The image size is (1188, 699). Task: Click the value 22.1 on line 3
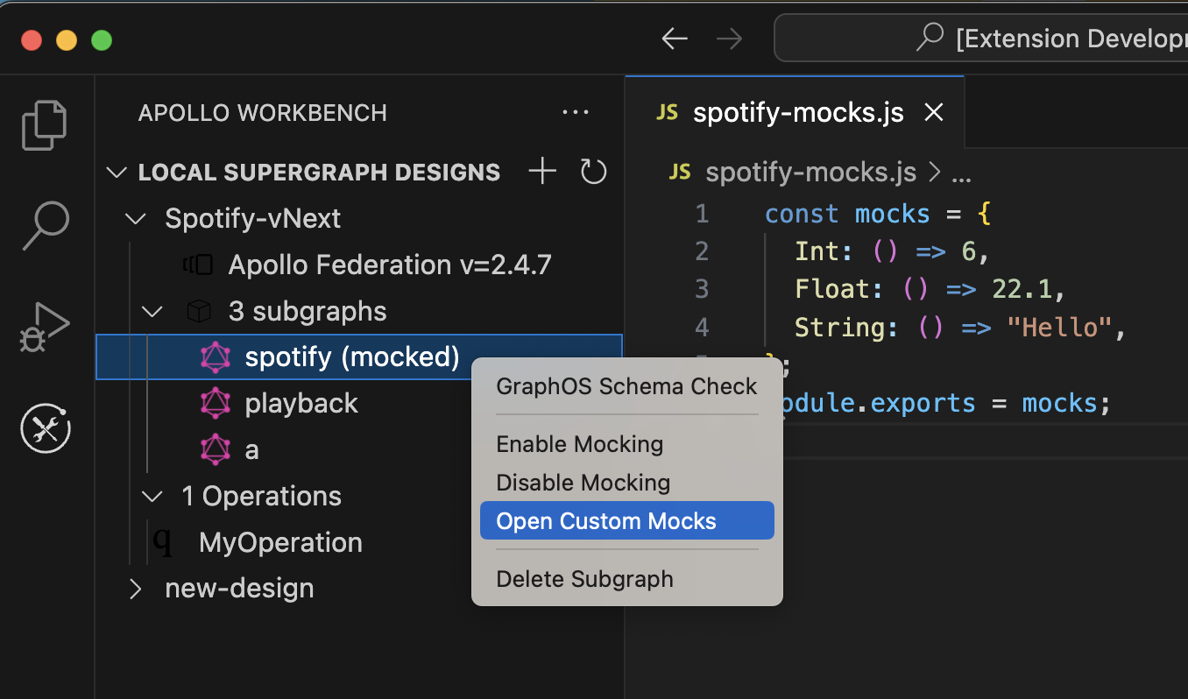tap(1022, 288)
